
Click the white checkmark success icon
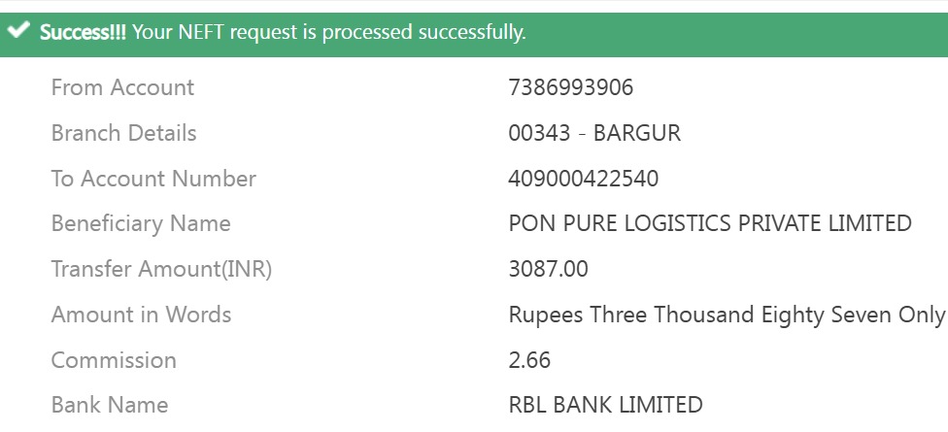coord(17,32)
